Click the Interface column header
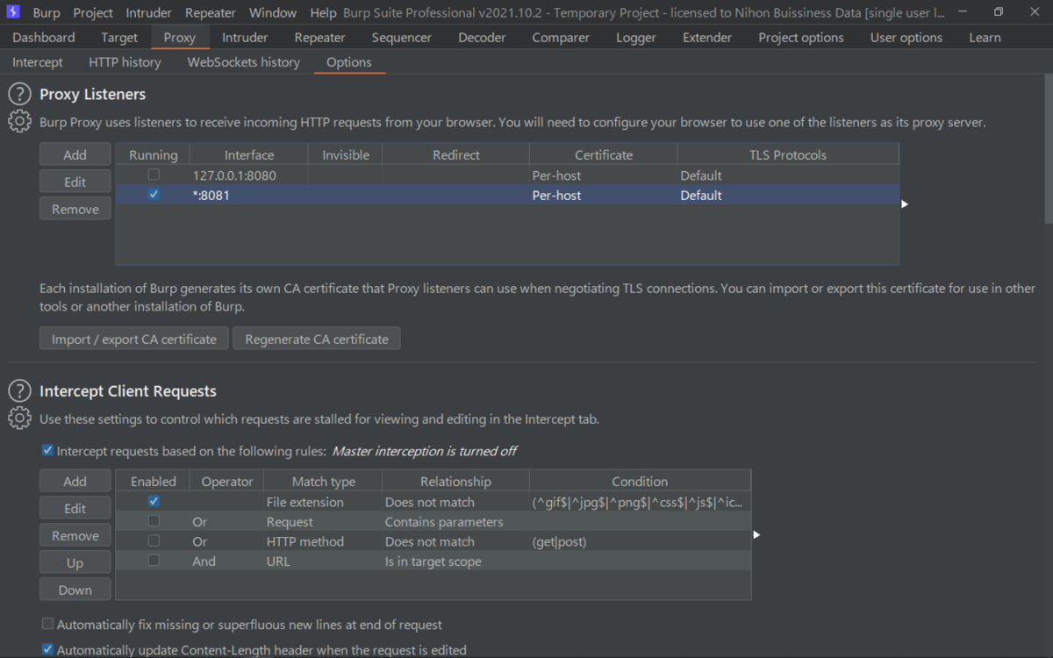The image size is (1053, 658). point(249,154)
